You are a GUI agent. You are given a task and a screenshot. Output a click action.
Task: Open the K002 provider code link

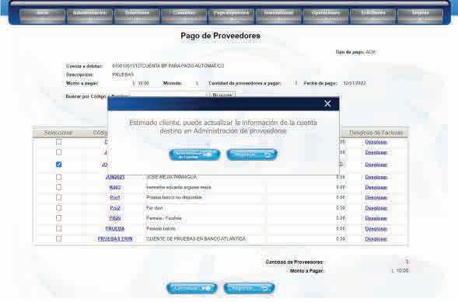pos(115,187)
